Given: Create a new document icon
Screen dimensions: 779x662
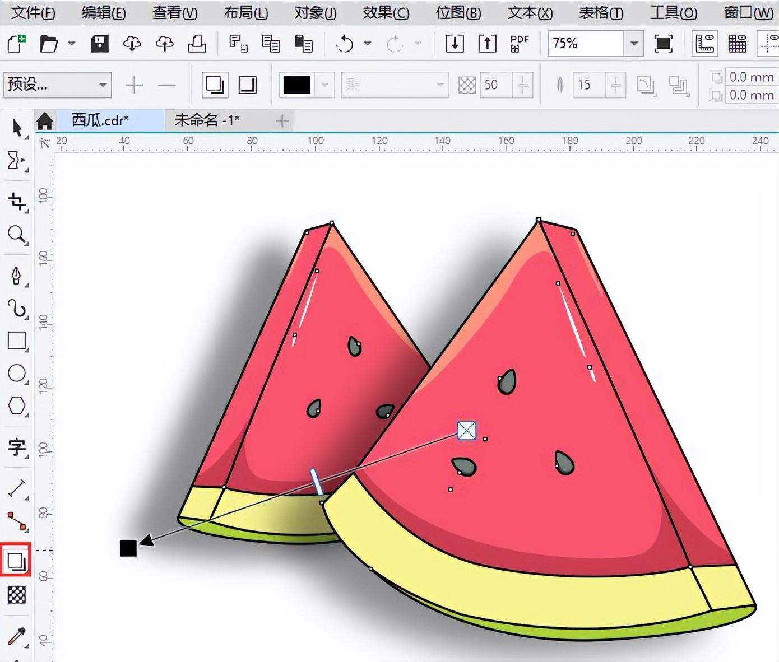Looking at the screenshot, I should [16, 43].
